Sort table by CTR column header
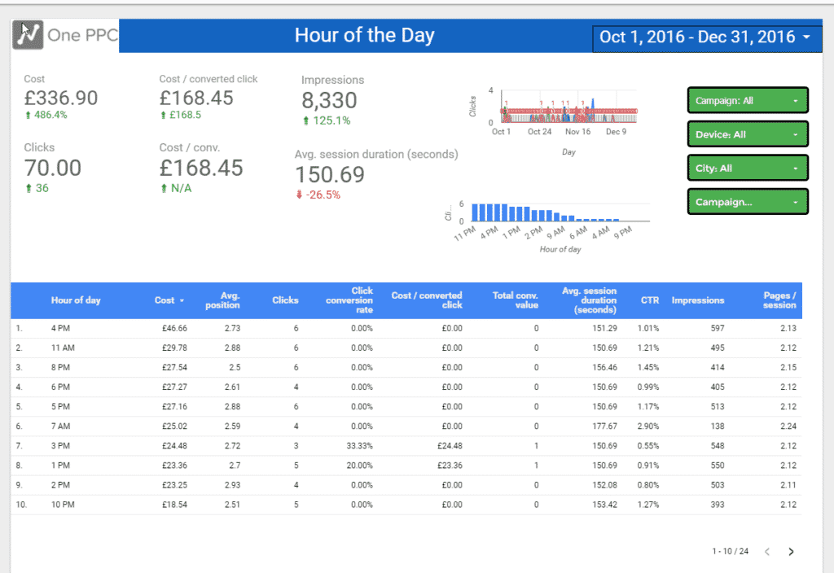Image resolution: width=834 pixels, height=573 pixels. point(649,300)
